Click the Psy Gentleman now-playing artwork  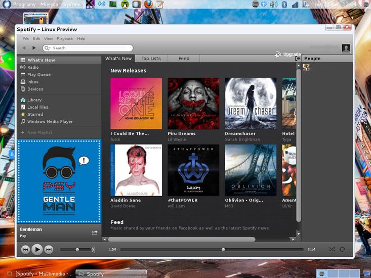pyautogui.click(x=59, y=181)
